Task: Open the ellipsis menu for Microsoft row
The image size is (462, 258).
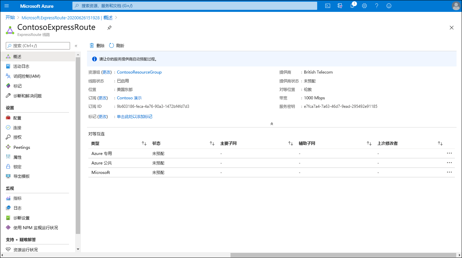Action: pyautogui.click(x=449, y=172)
